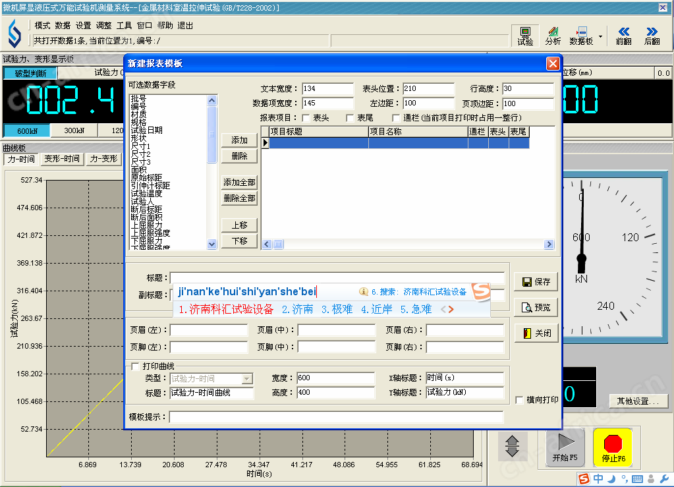Click the punctuation icon in IME bar
The width and height of the screenshot is (674, 487).
point(624,479)
